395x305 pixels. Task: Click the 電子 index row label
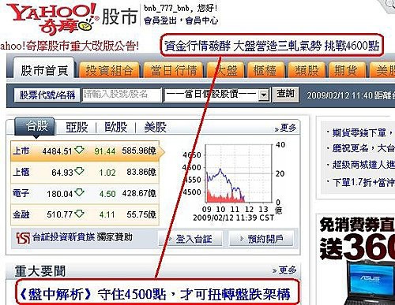pyautogui.click(x=21, y=193)
